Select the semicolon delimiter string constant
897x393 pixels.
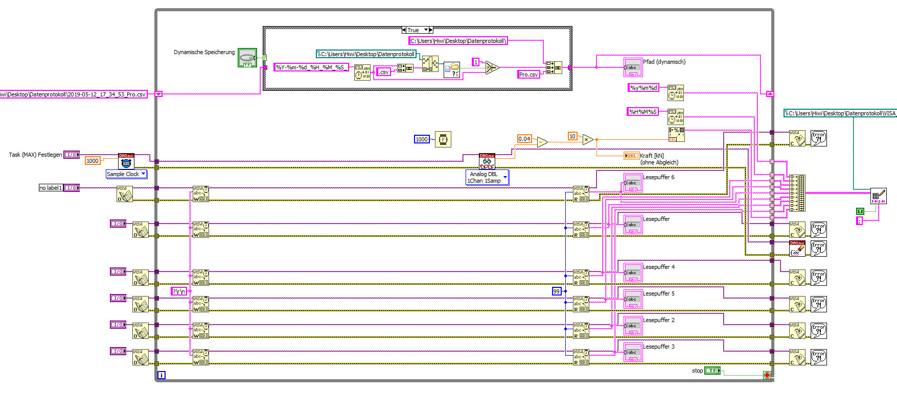[859, 220]
